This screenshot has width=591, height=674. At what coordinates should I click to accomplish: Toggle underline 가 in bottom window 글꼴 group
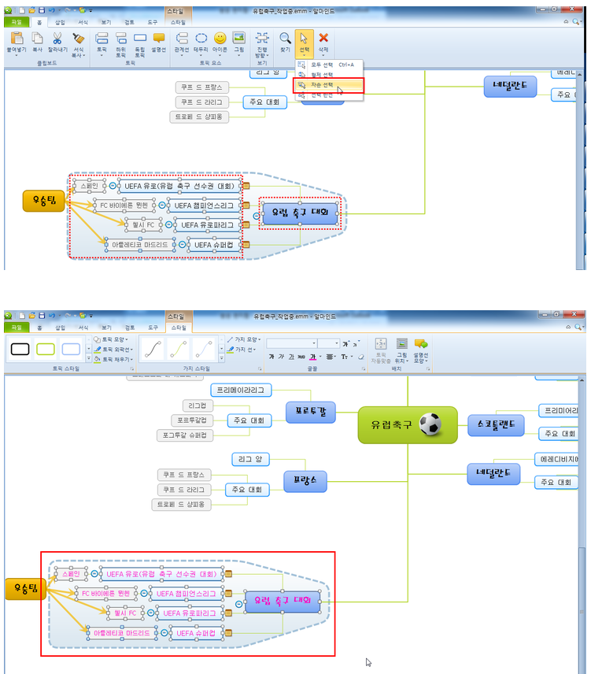click(292, 357)
